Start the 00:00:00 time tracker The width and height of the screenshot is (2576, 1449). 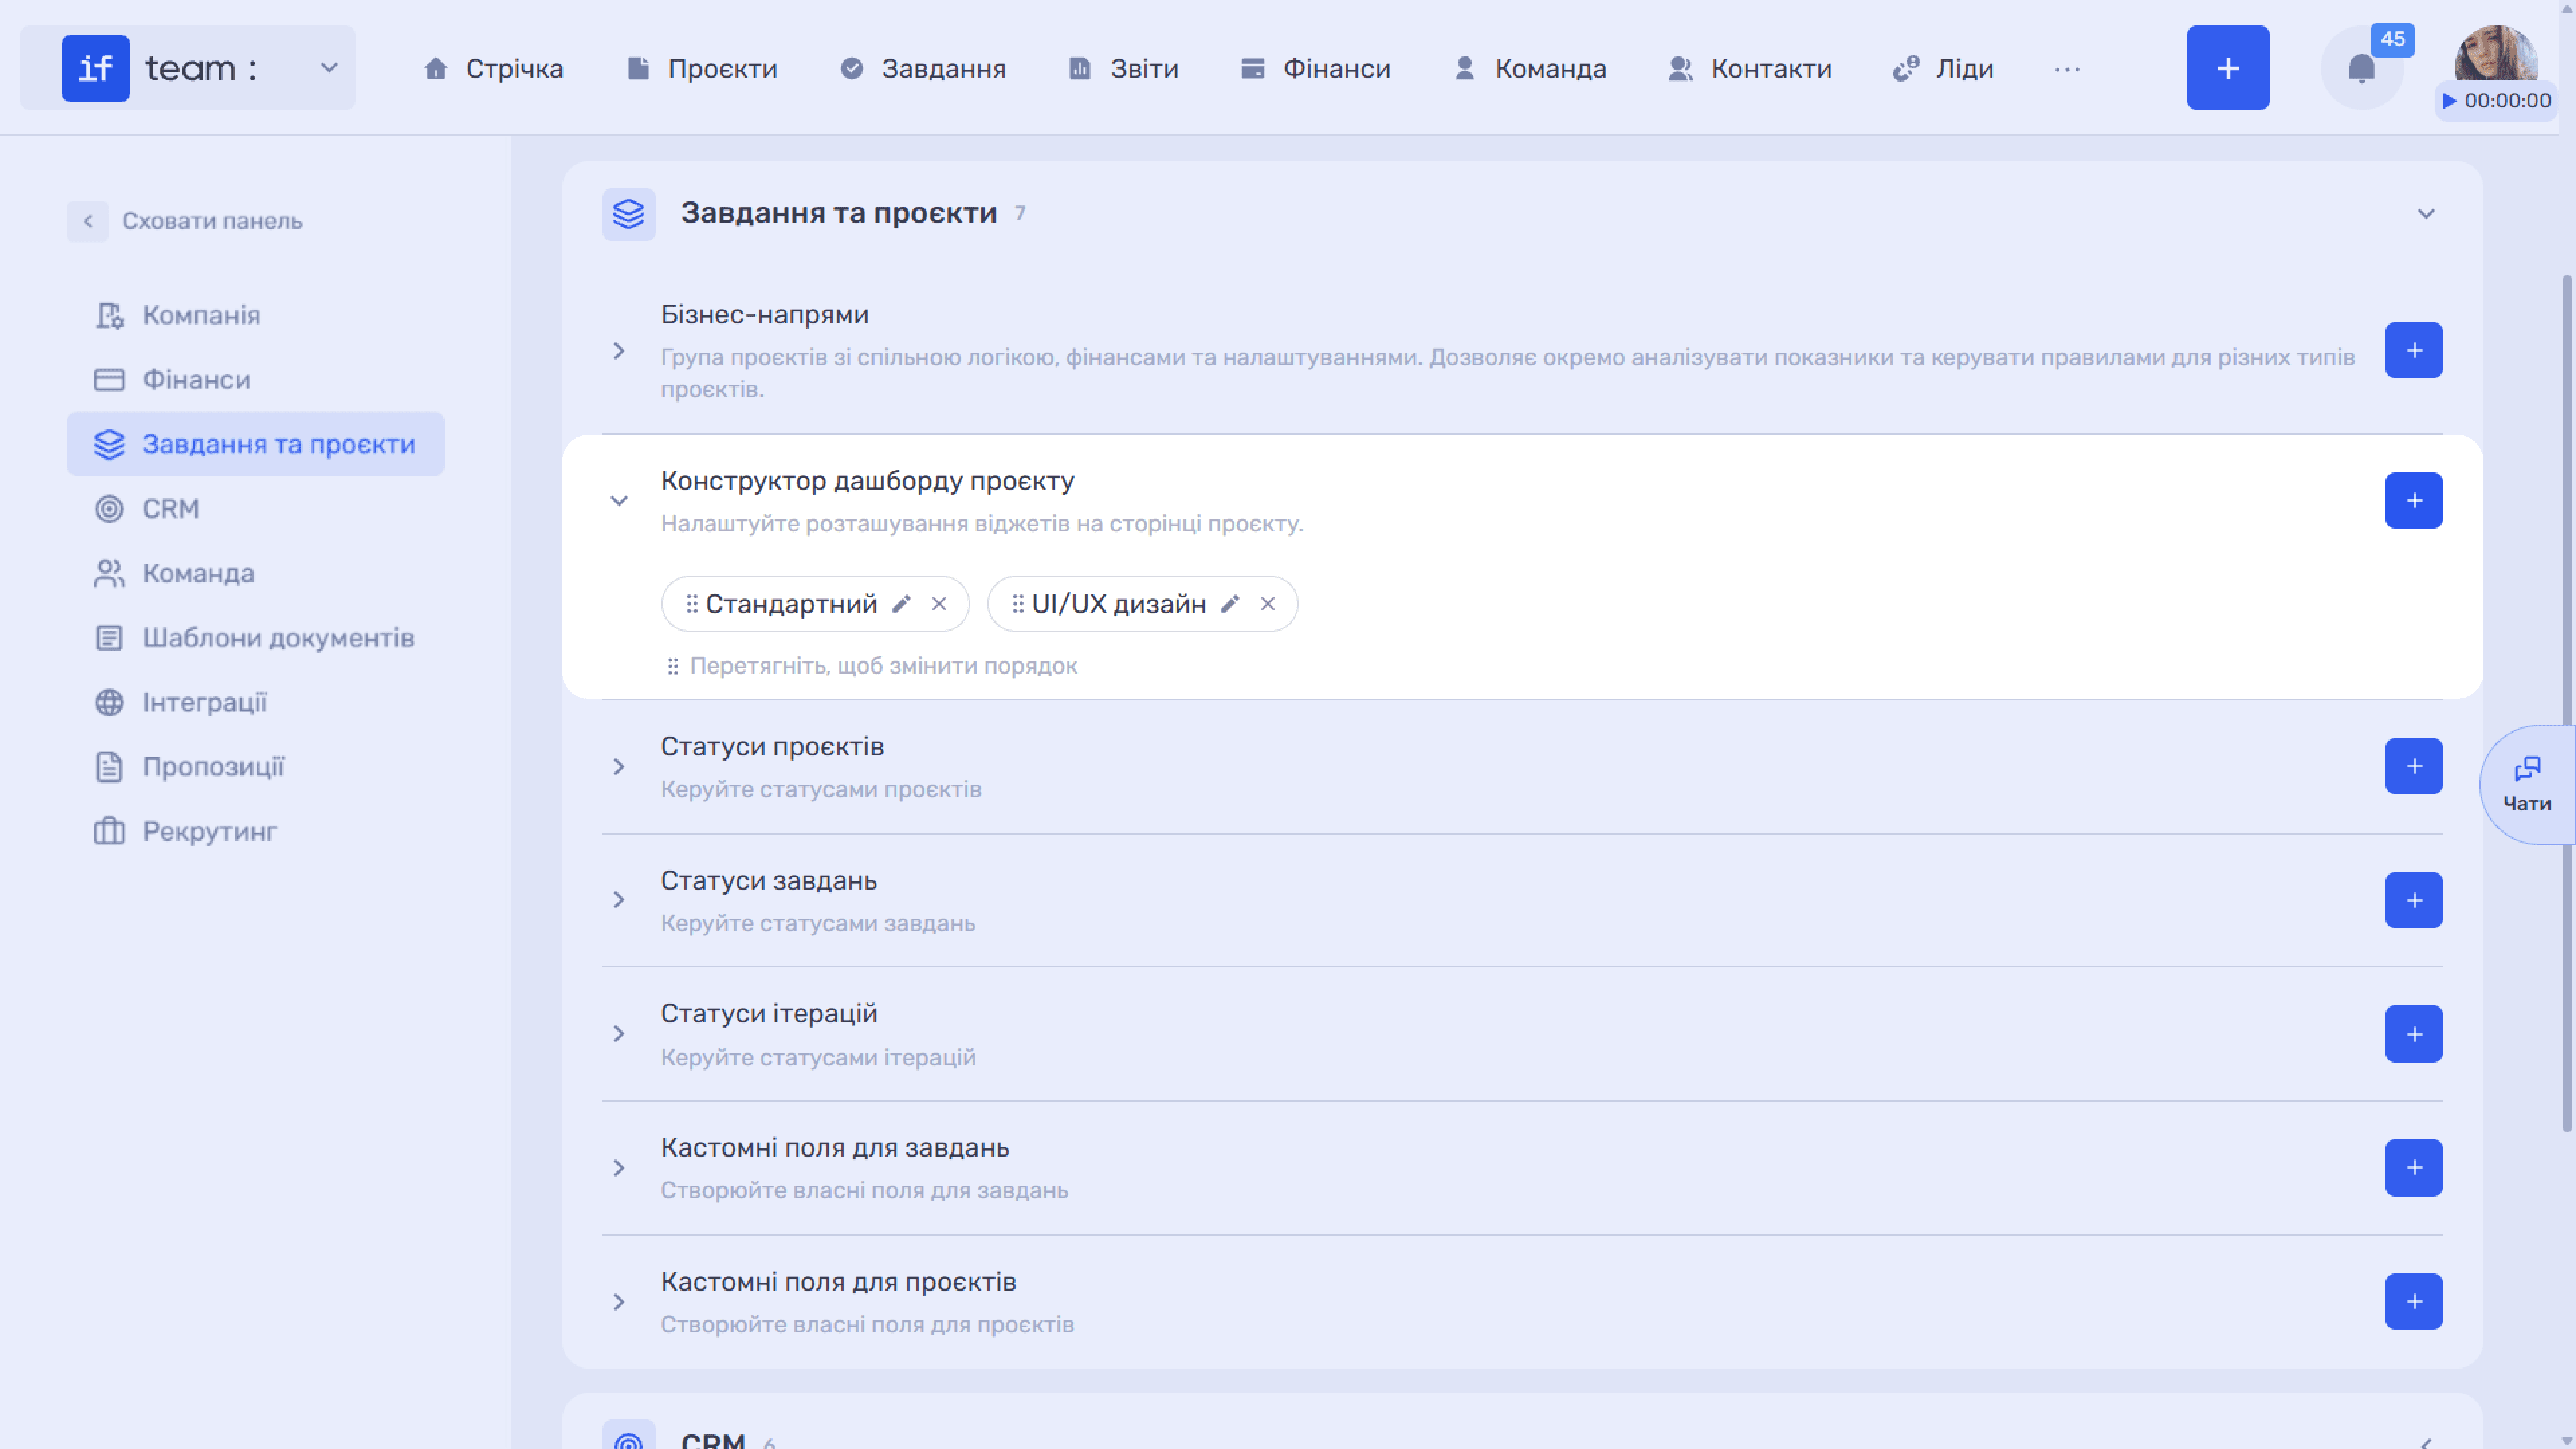(2496, 101)
